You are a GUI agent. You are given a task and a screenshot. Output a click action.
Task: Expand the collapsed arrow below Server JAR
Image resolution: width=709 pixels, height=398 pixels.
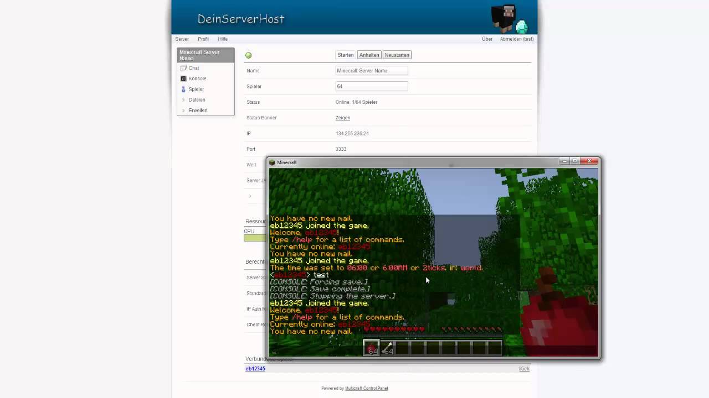click(x=250, y=196)
